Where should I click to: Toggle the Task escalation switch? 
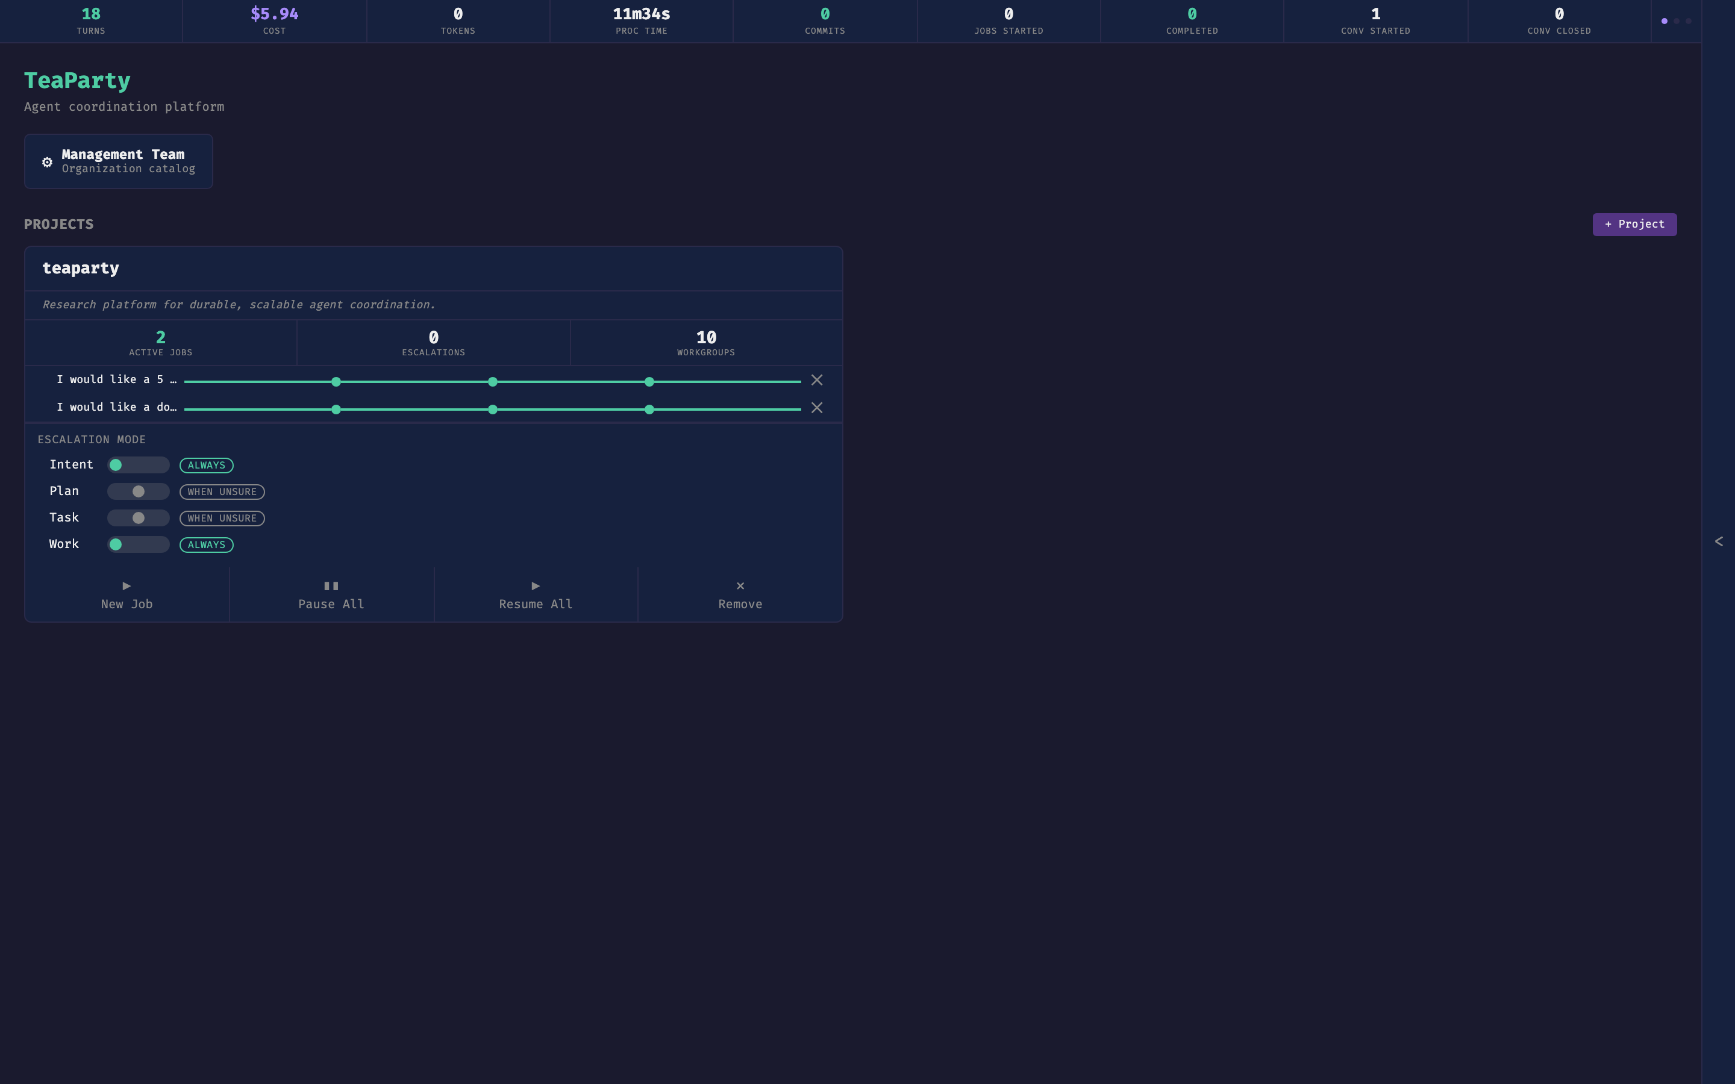139,518
